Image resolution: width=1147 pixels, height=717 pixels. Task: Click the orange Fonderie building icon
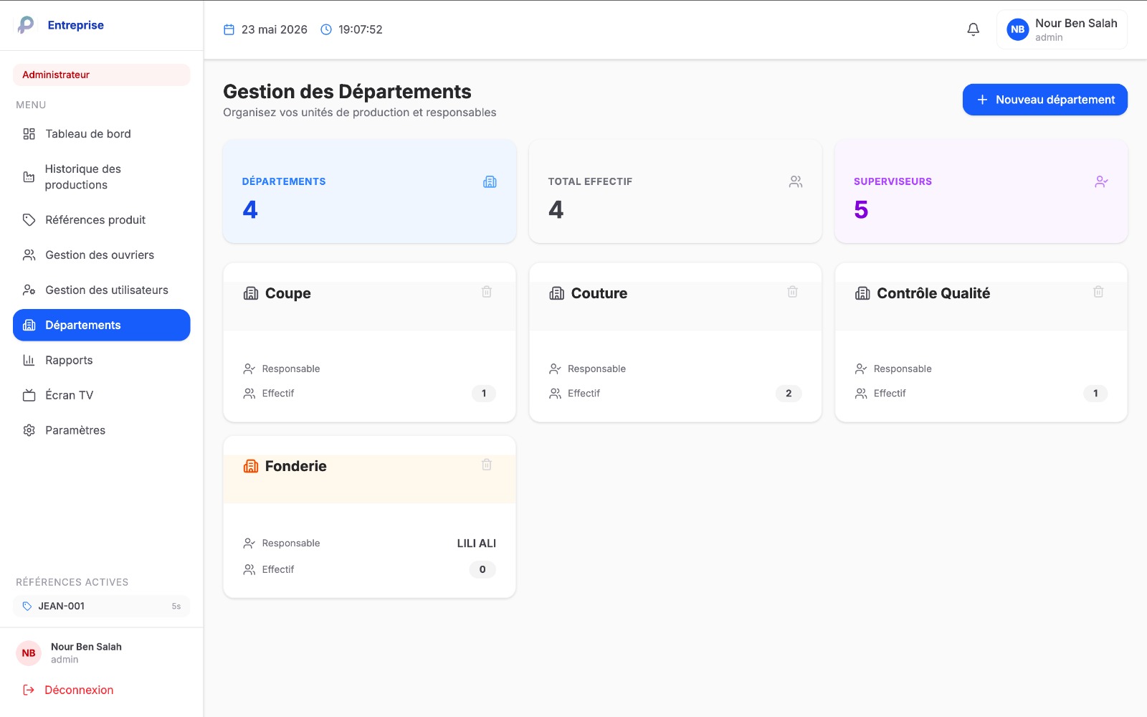251,466
